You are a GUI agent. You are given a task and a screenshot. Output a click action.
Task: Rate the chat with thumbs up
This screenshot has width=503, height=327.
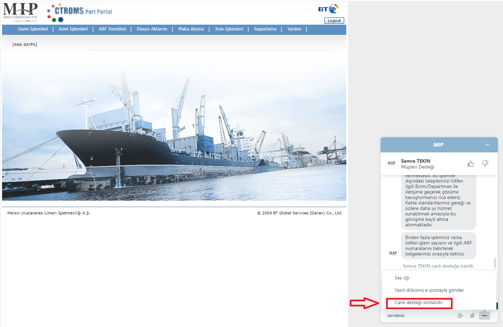470,164
